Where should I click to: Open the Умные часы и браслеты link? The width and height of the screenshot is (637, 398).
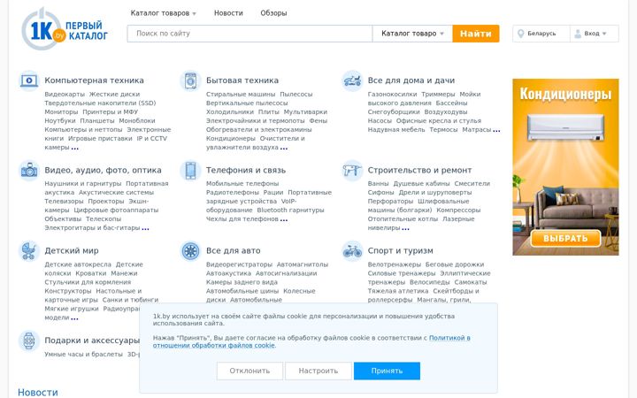pyautogui.click(x=83, y=354)
